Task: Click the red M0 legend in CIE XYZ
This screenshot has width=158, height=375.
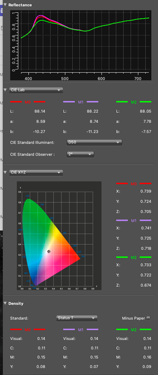Action: [x=134, y=184]
